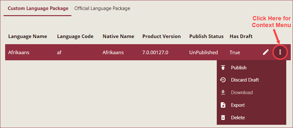Click the Publish upload arrow icon
Screen dimensions: 293x128
(223, 68)
